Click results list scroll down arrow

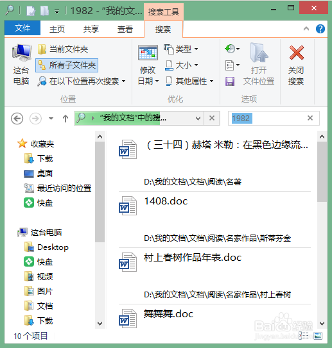tap(322, 324)
